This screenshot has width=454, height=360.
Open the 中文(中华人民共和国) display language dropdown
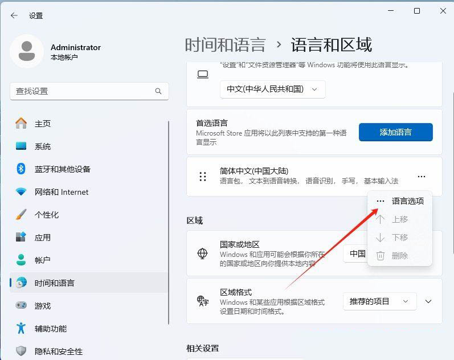(x=272, y=89)
